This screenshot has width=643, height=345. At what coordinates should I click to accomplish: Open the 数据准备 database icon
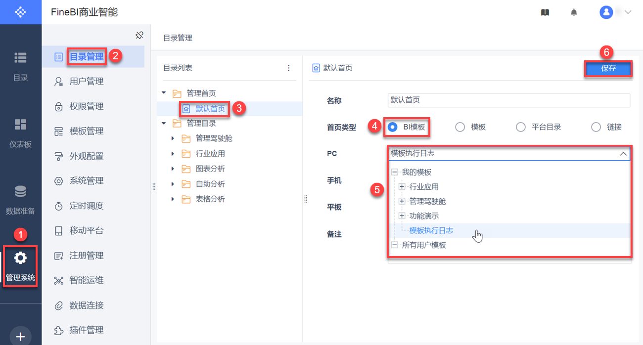click(x=20, y=192)
